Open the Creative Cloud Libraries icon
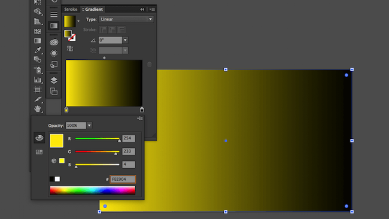 54,42
